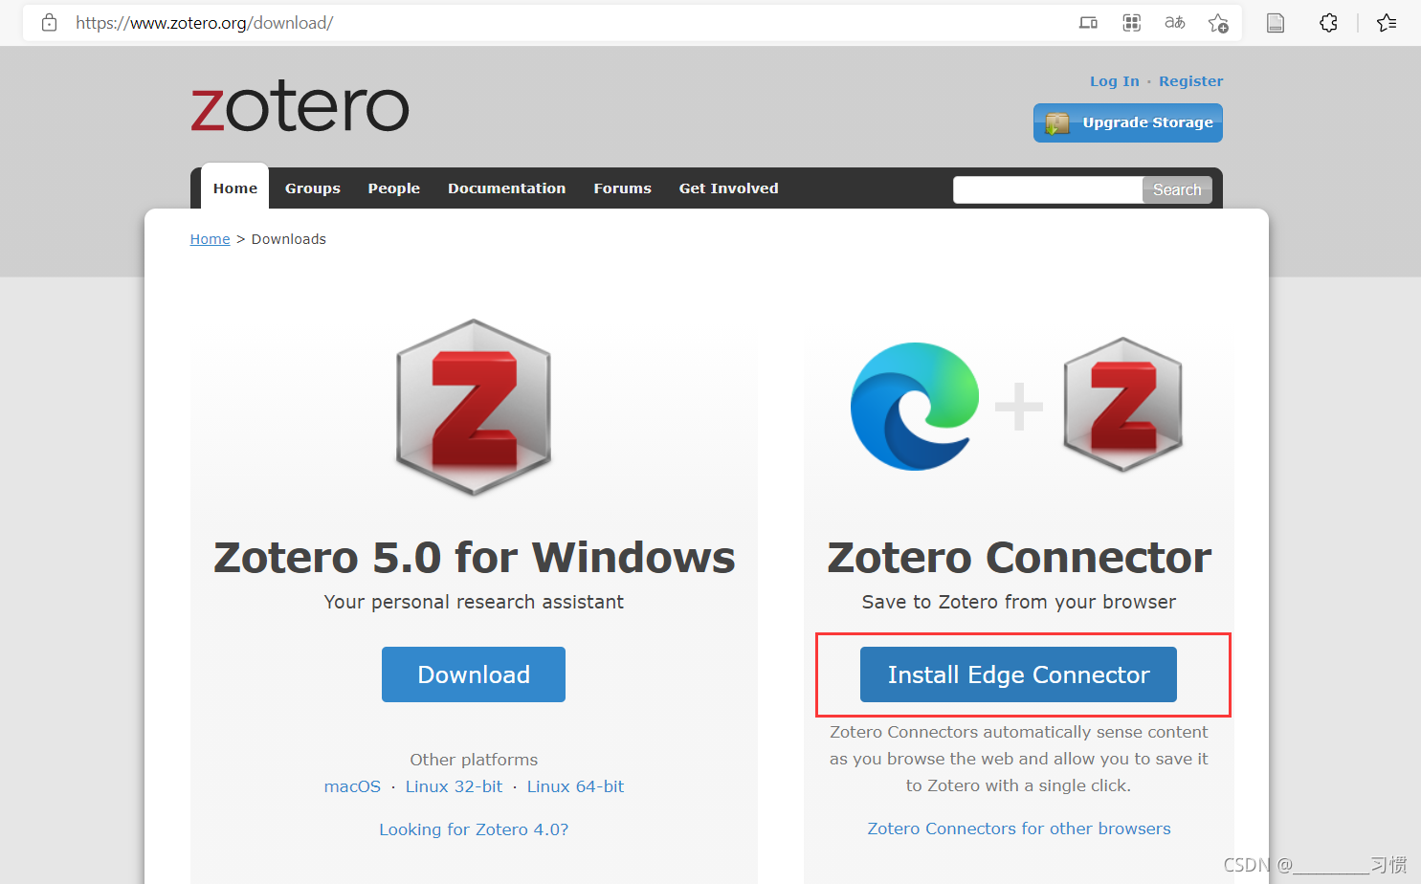
Task: Add page to favorites star icon
Action: tap(1218, 23)
